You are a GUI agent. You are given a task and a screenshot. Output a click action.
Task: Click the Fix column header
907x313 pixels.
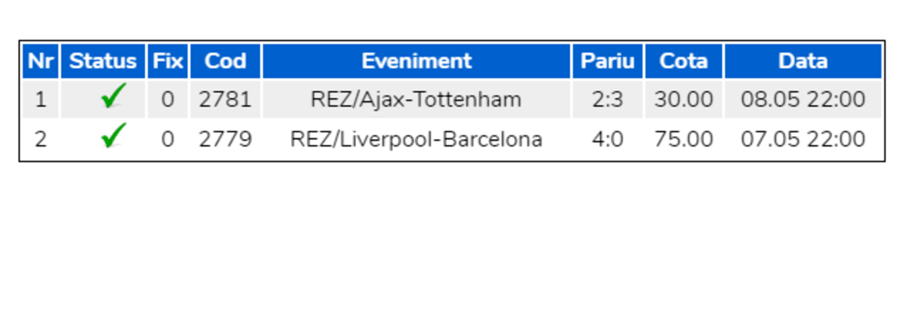click(x=168, y=61)
